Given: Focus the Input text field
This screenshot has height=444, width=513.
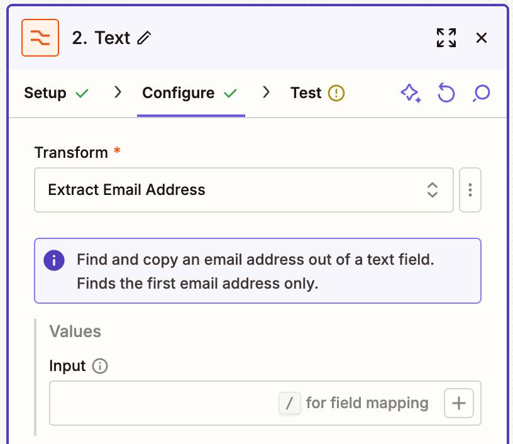Looking at the screenshot, I should coord(265,403).
